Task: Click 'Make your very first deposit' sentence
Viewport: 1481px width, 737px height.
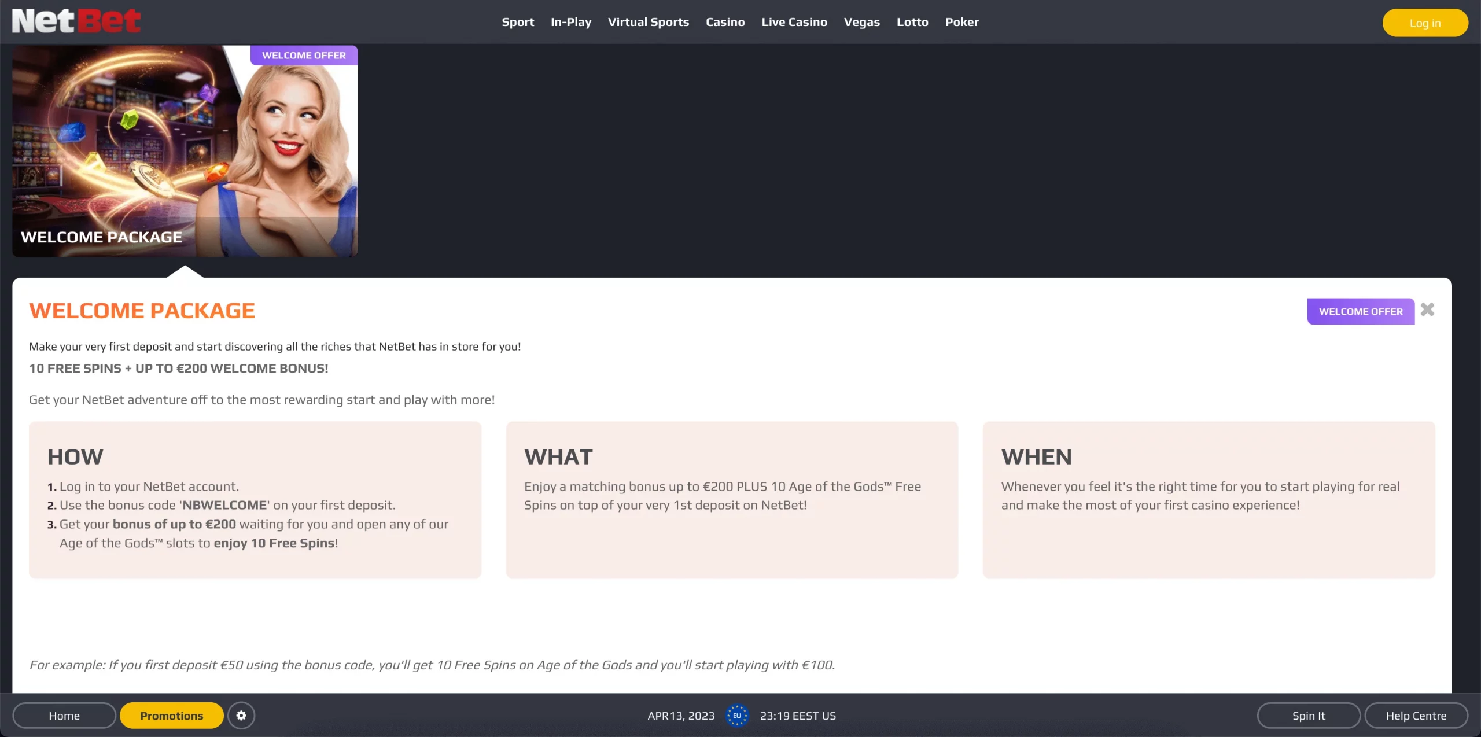Action: click(x=275, y=347)
